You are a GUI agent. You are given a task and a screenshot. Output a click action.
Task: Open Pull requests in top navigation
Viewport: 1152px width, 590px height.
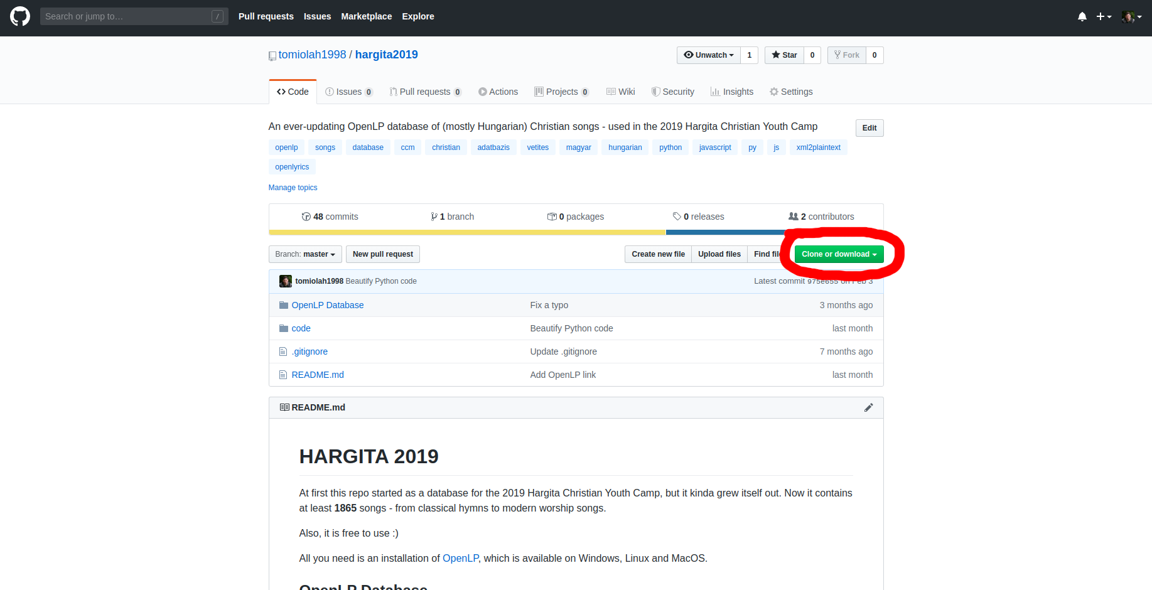[266, 16]
